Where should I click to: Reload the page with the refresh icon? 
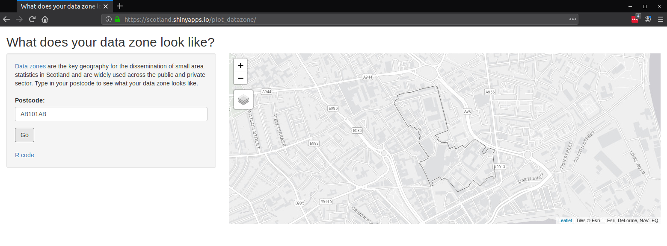click(x=32, y=19)
